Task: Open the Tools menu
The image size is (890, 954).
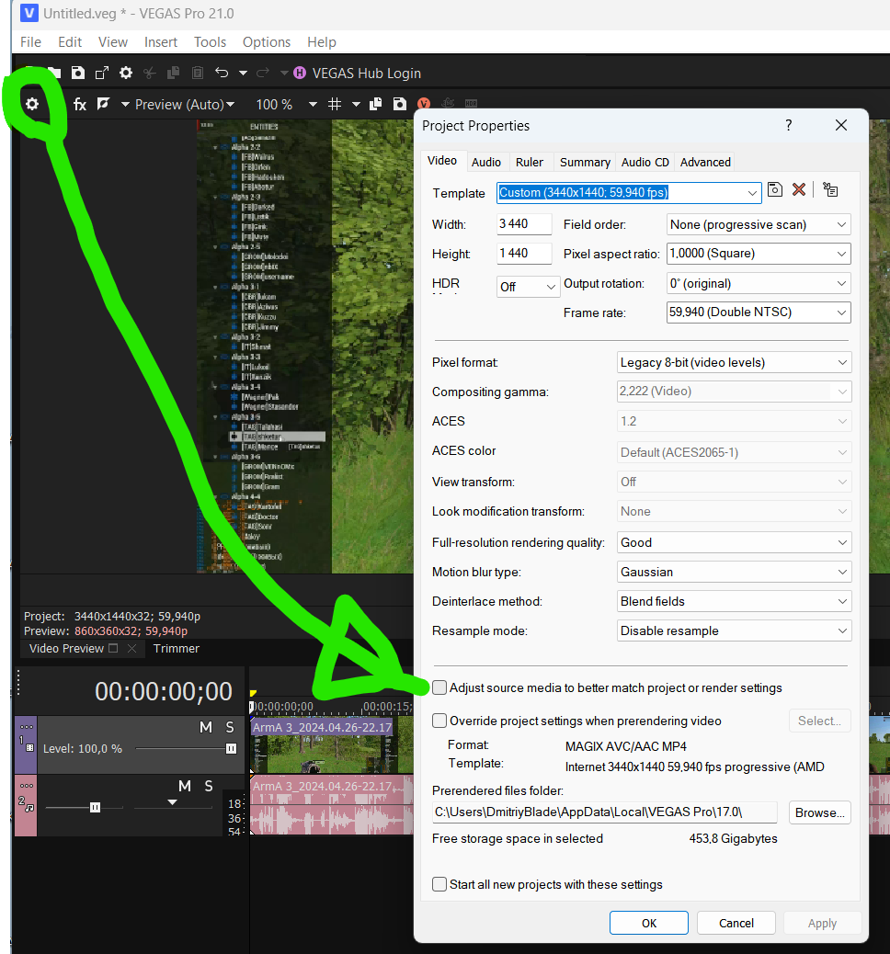Action: click(210, 42)
